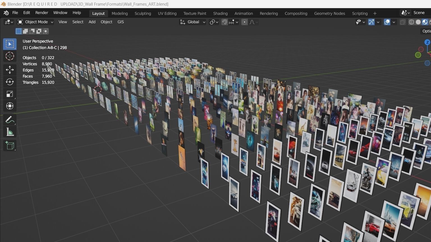The width and height of the screenshot is (431, 242).
Task: Set selection mode to extend
Action: point(25,31)
